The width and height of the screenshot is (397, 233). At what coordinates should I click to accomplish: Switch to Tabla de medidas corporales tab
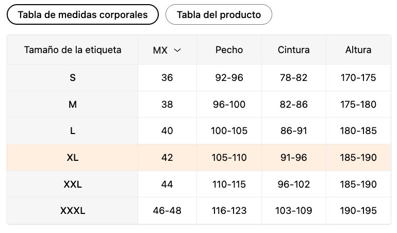click(82, 14)
